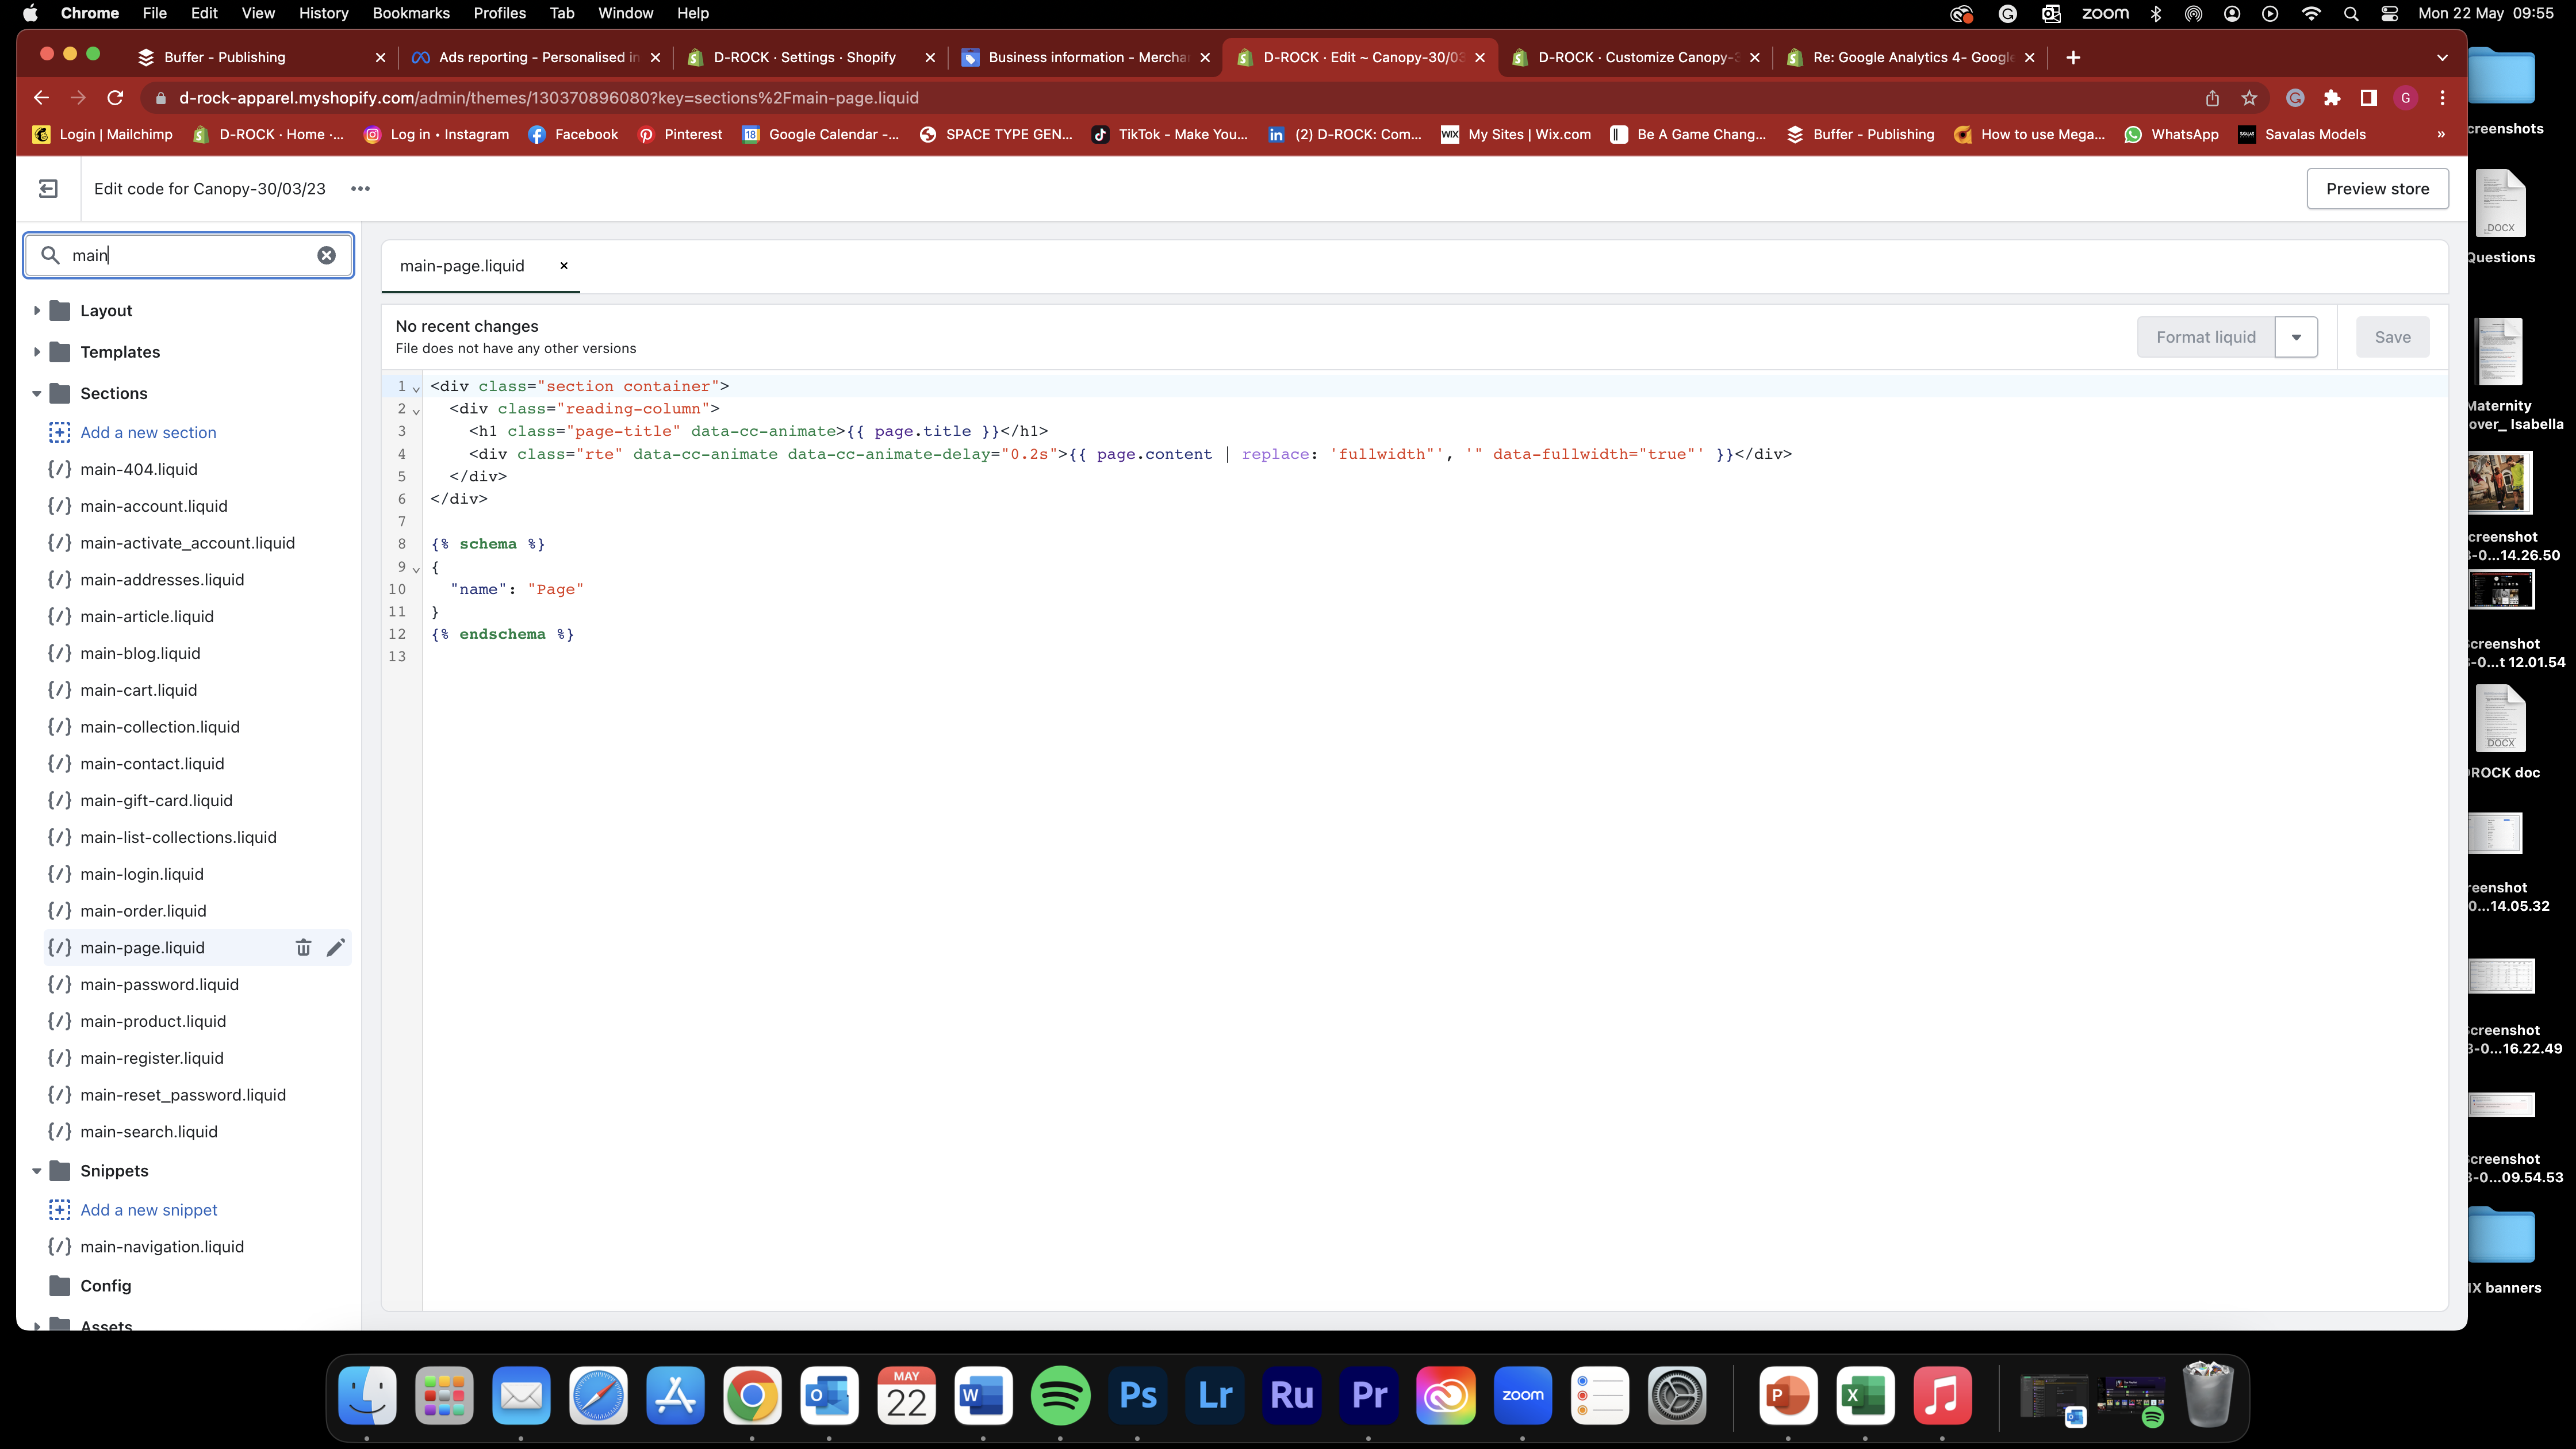Delete main-page.liquid using the trash icon

(303, 947)
